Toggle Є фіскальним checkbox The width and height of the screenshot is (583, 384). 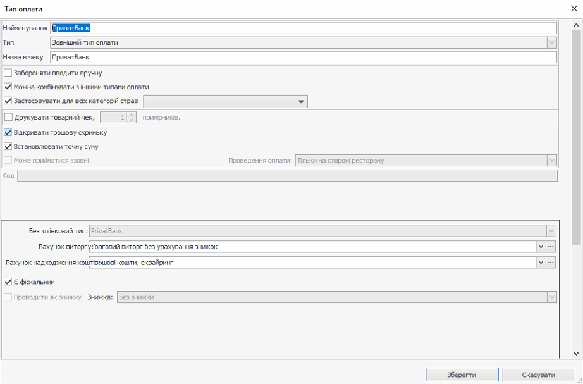click(x=8, y=282)
